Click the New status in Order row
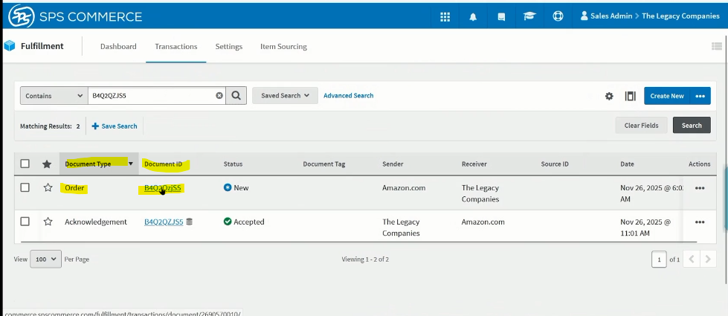This screenshot has width=728, height=316. point(236,188)
